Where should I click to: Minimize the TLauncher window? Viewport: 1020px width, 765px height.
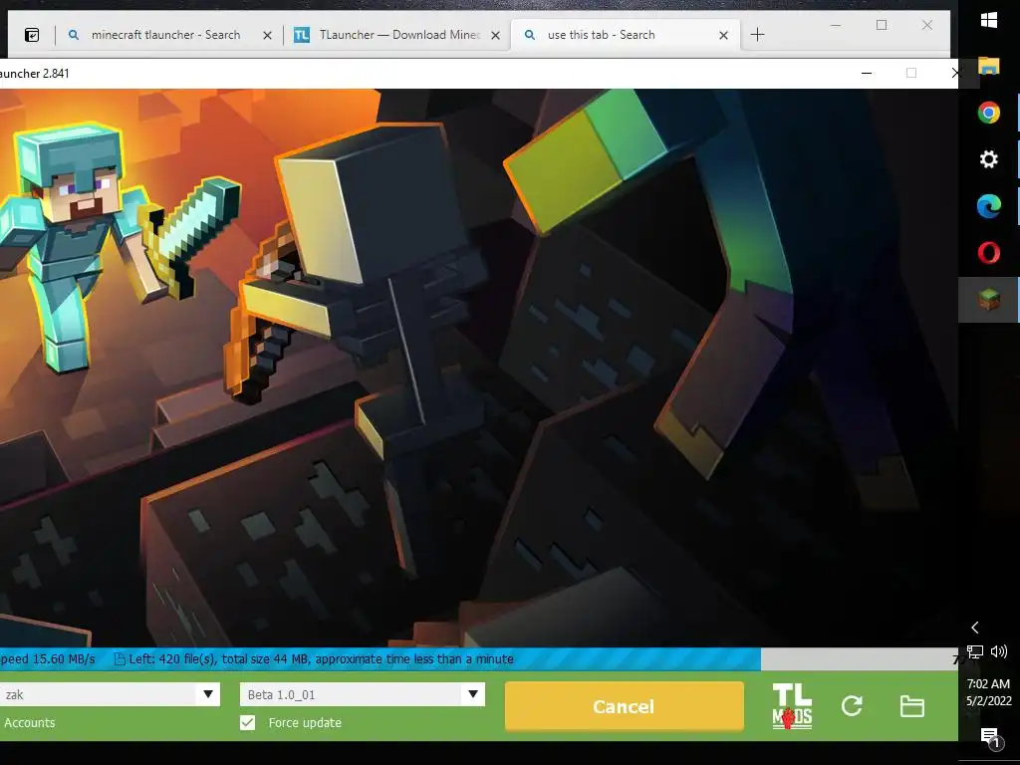867,73
